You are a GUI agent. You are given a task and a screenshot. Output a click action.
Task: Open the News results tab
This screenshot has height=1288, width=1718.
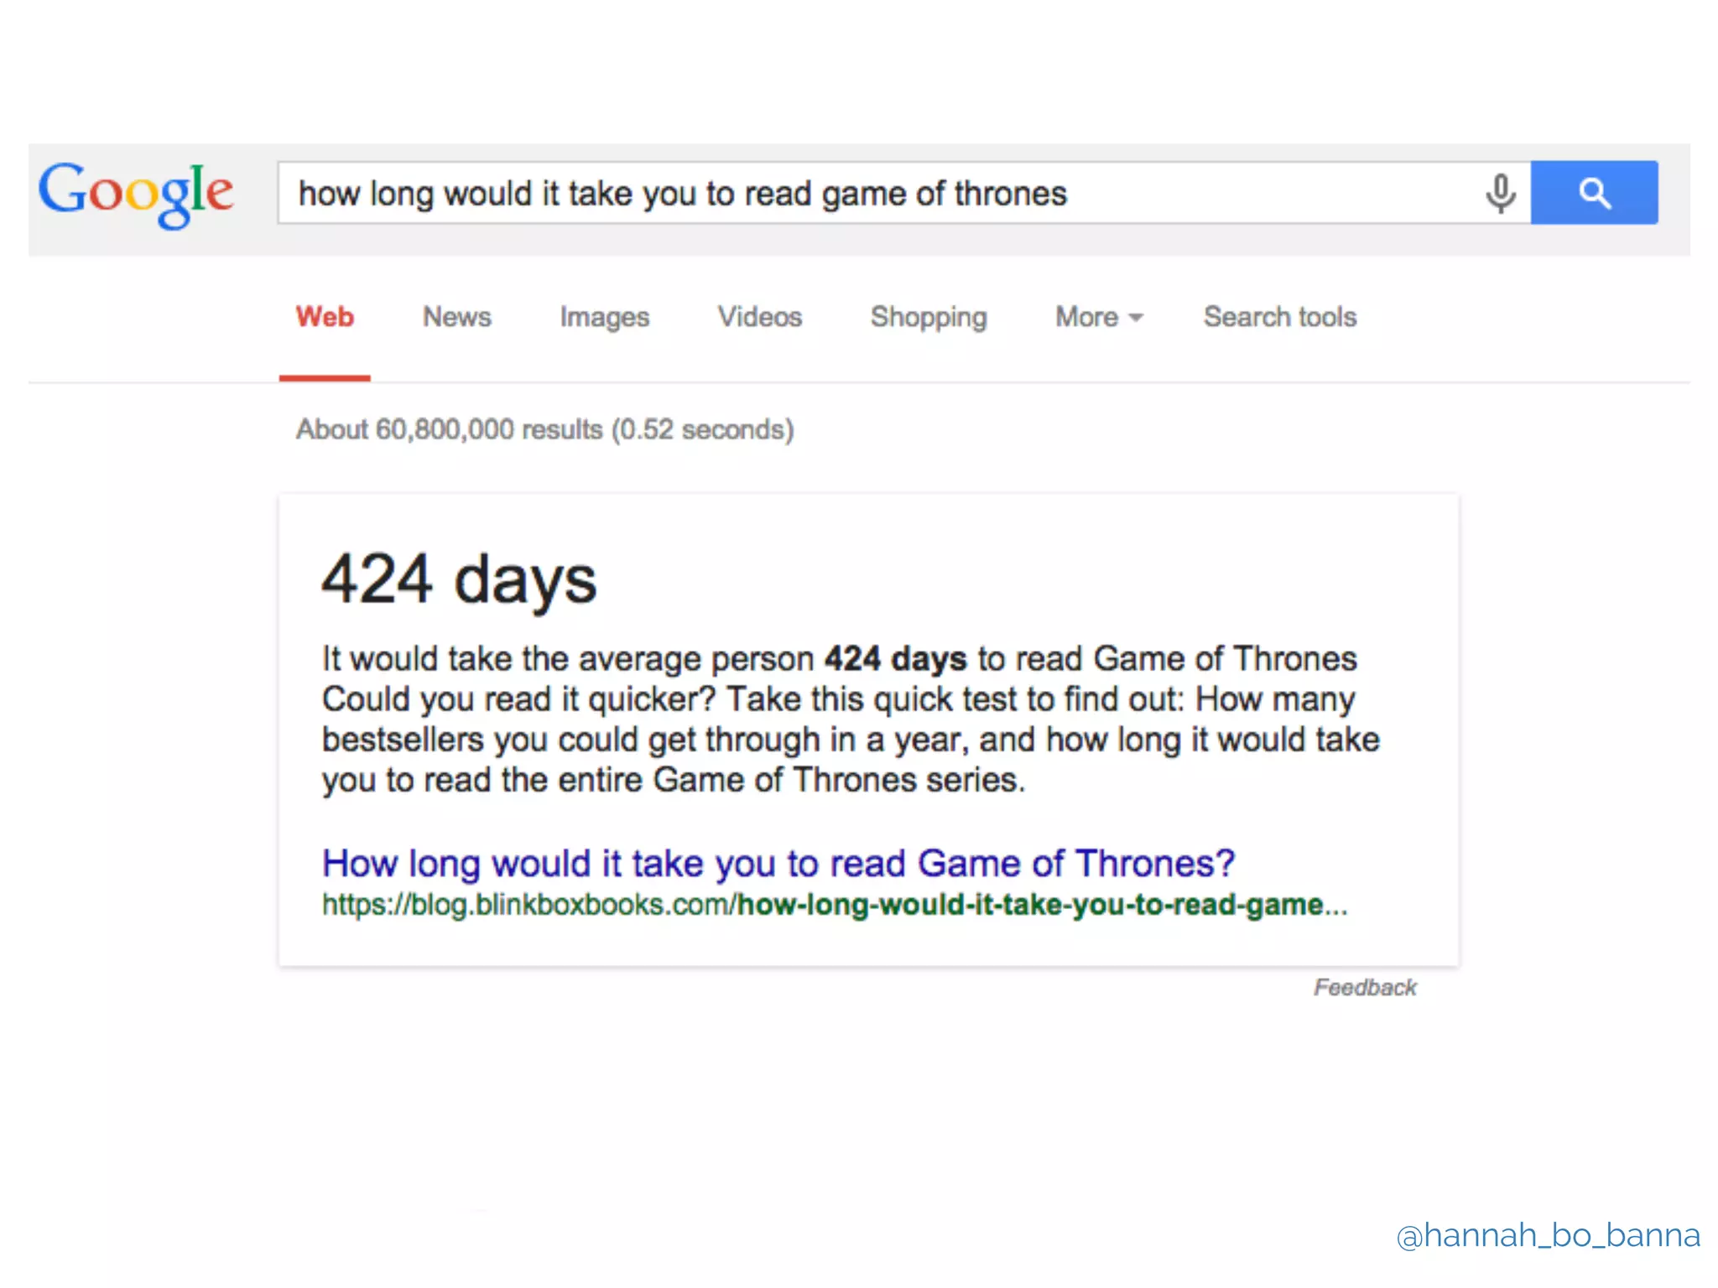coord(456,317)
